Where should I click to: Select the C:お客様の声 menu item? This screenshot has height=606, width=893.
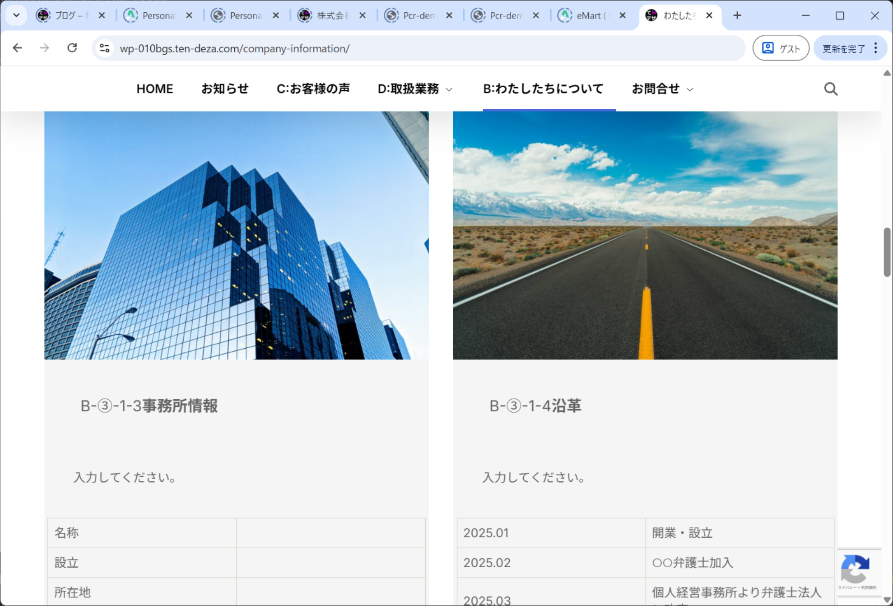pos(313,89)
